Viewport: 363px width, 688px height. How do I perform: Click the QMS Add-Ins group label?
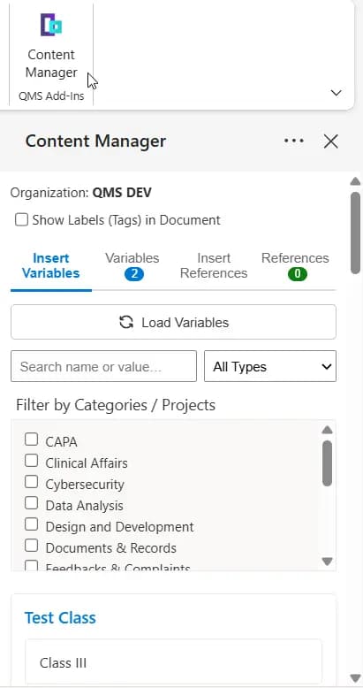(51, 96)
